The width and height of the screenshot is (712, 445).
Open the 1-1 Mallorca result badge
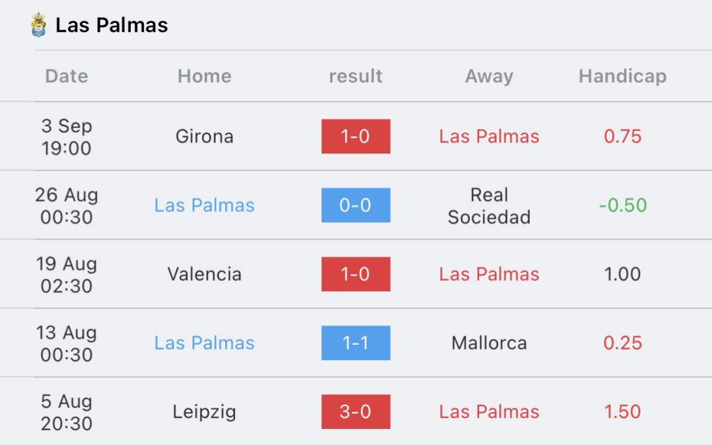point(355,343)
